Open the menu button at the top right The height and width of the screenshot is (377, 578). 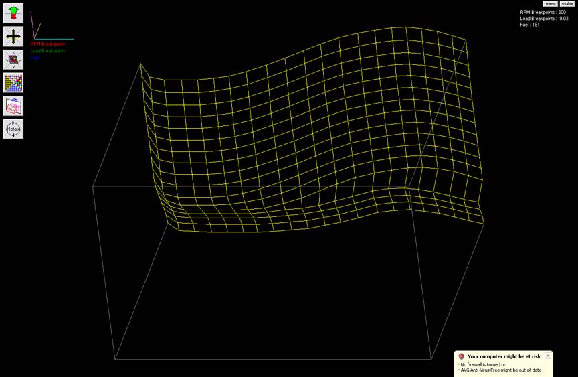550,4
